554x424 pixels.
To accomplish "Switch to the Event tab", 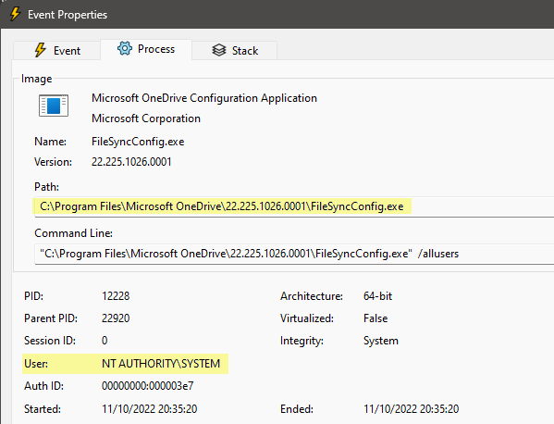I will pyautogui.click(x=57, y=50).
